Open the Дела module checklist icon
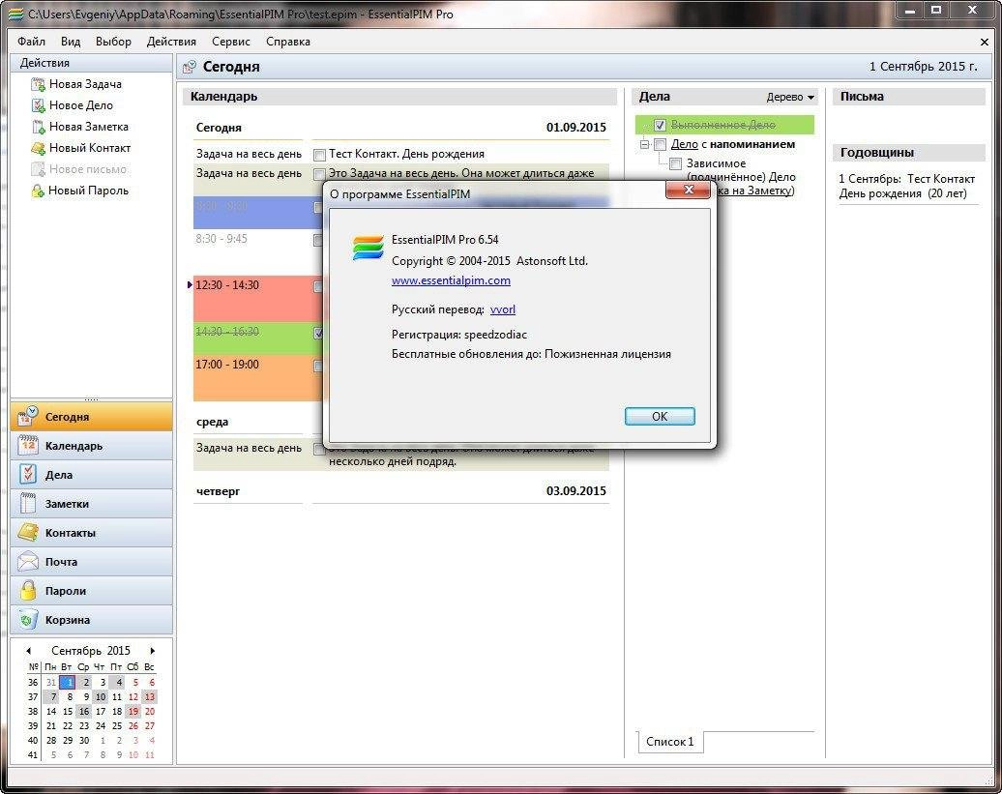Screen dimensions: 1002x794 [x=28, y=474]
